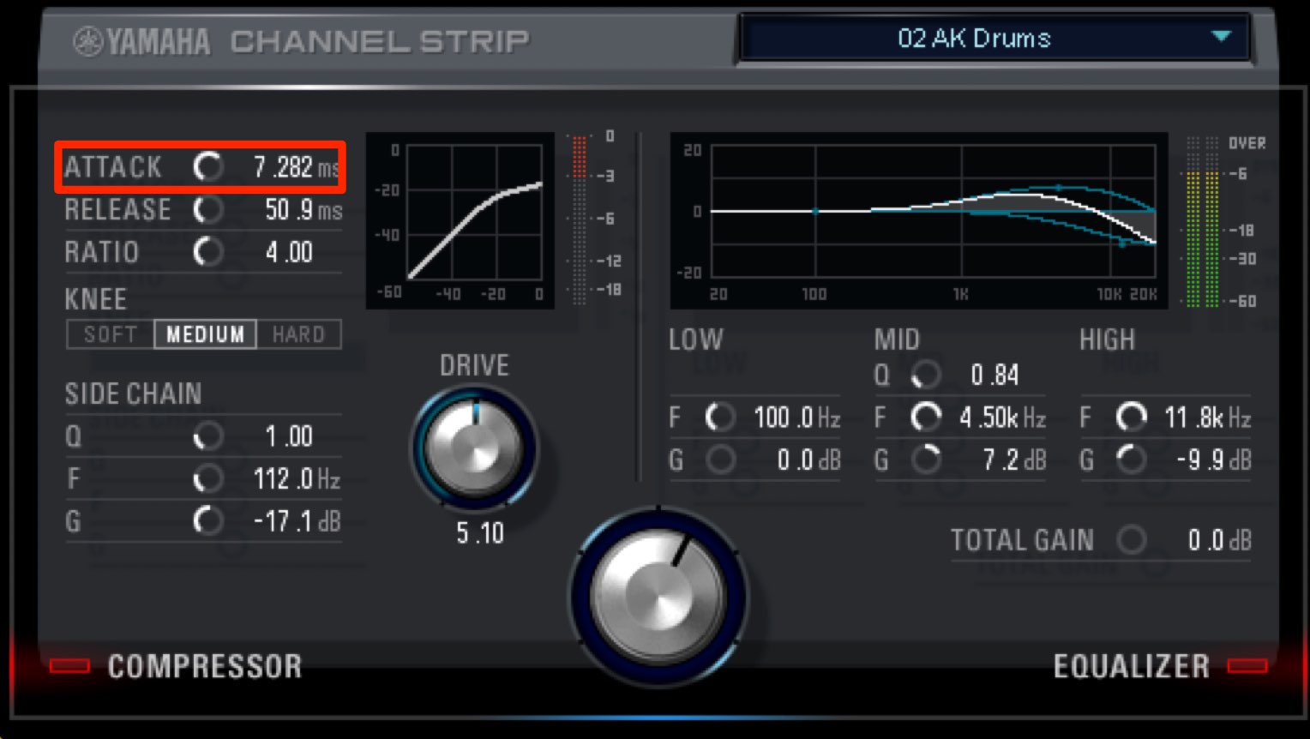Click the MID band F knob

[x=926, y=418]
